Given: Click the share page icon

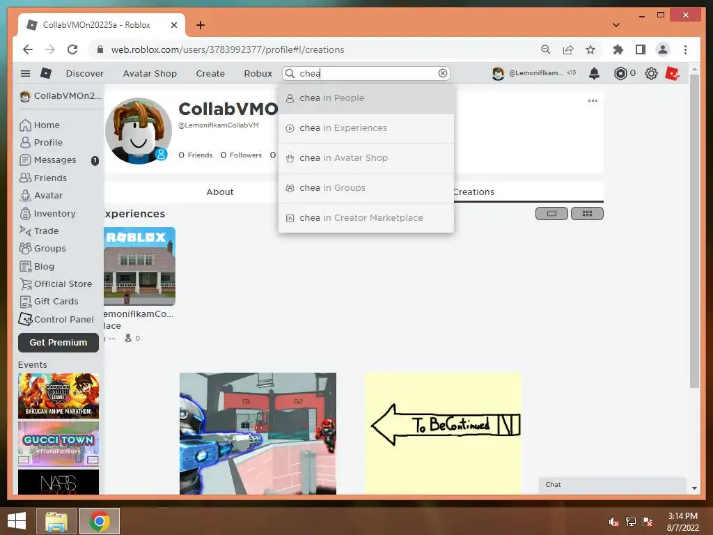Looking at the screenshot, I should click(x=568, y=49).
